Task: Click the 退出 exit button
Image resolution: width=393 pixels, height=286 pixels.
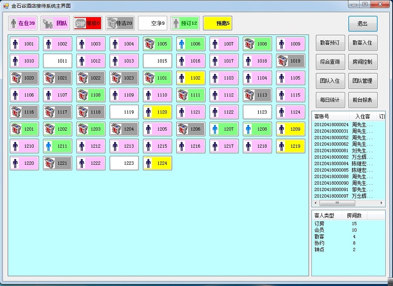Action: tap(363, 24)
